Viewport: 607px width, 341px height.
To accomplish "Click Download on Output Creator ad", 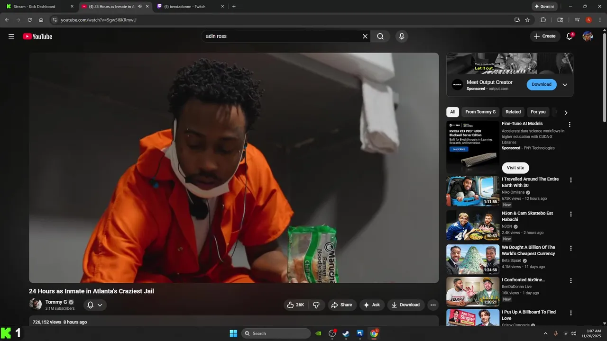I will 542,84.
